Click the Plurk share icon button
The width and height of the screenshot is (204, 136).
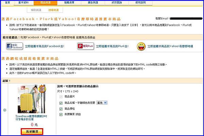[x=86, y=46]
